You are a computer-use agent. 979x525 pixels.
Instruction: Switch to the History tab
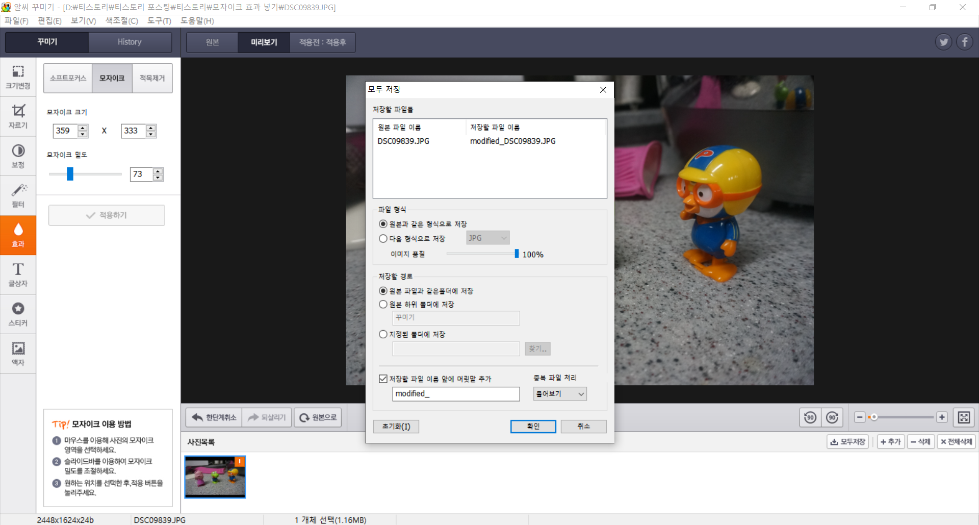point(130,42)
